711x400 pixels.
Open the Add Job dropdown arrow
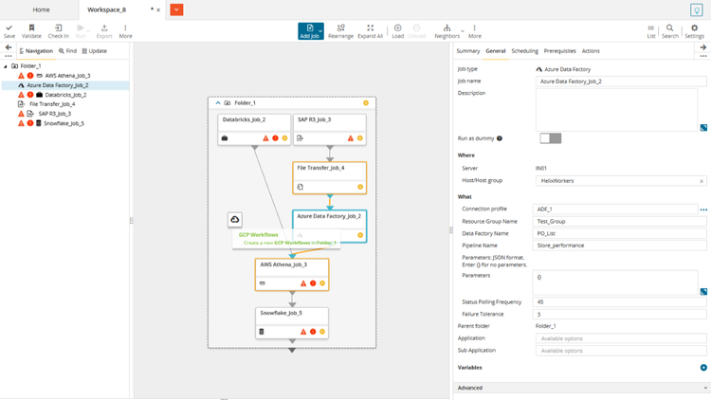[320, 31]
